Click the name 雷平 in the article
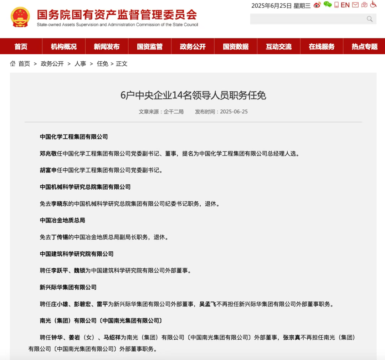Image resolution: width=385 pixels, height=360 pixels. [x=102, y=304]
